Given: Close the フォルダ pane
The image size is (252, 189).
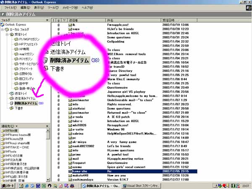Looking at the screenshot, I should 47,20.
